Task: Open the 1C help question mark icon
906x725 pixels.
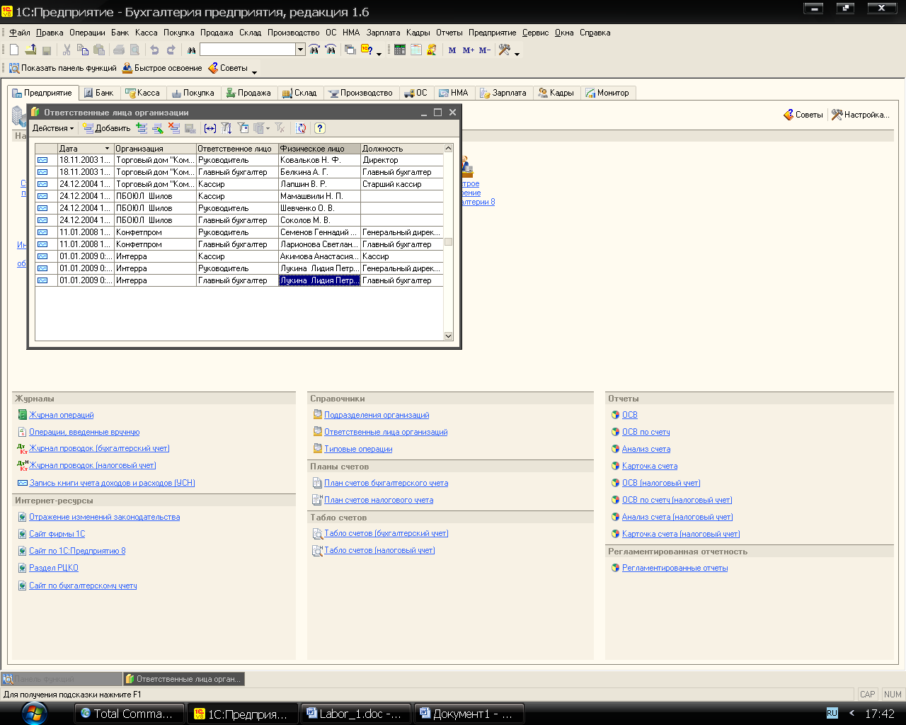Action: pos(367,50)
